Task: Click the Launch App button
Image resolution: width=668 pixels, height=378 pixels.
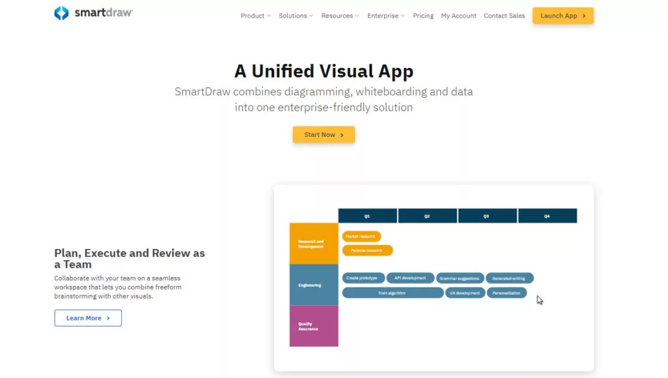Action: pyautogui.click(x=563, y=16)
